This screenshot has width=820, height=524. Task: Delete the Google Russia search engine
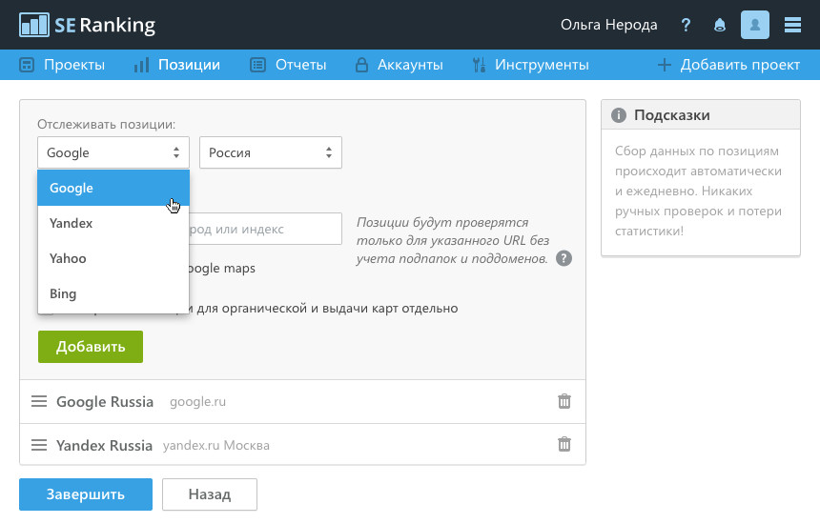pyautogui.click(x=564, y=401)
